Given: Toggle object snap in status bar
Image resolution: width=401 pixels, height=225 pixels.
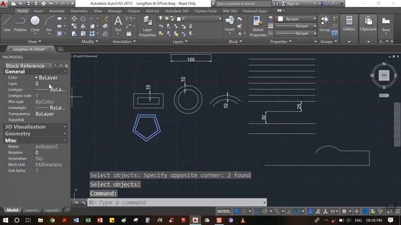Looking at the screenshot, I should 297,211.
